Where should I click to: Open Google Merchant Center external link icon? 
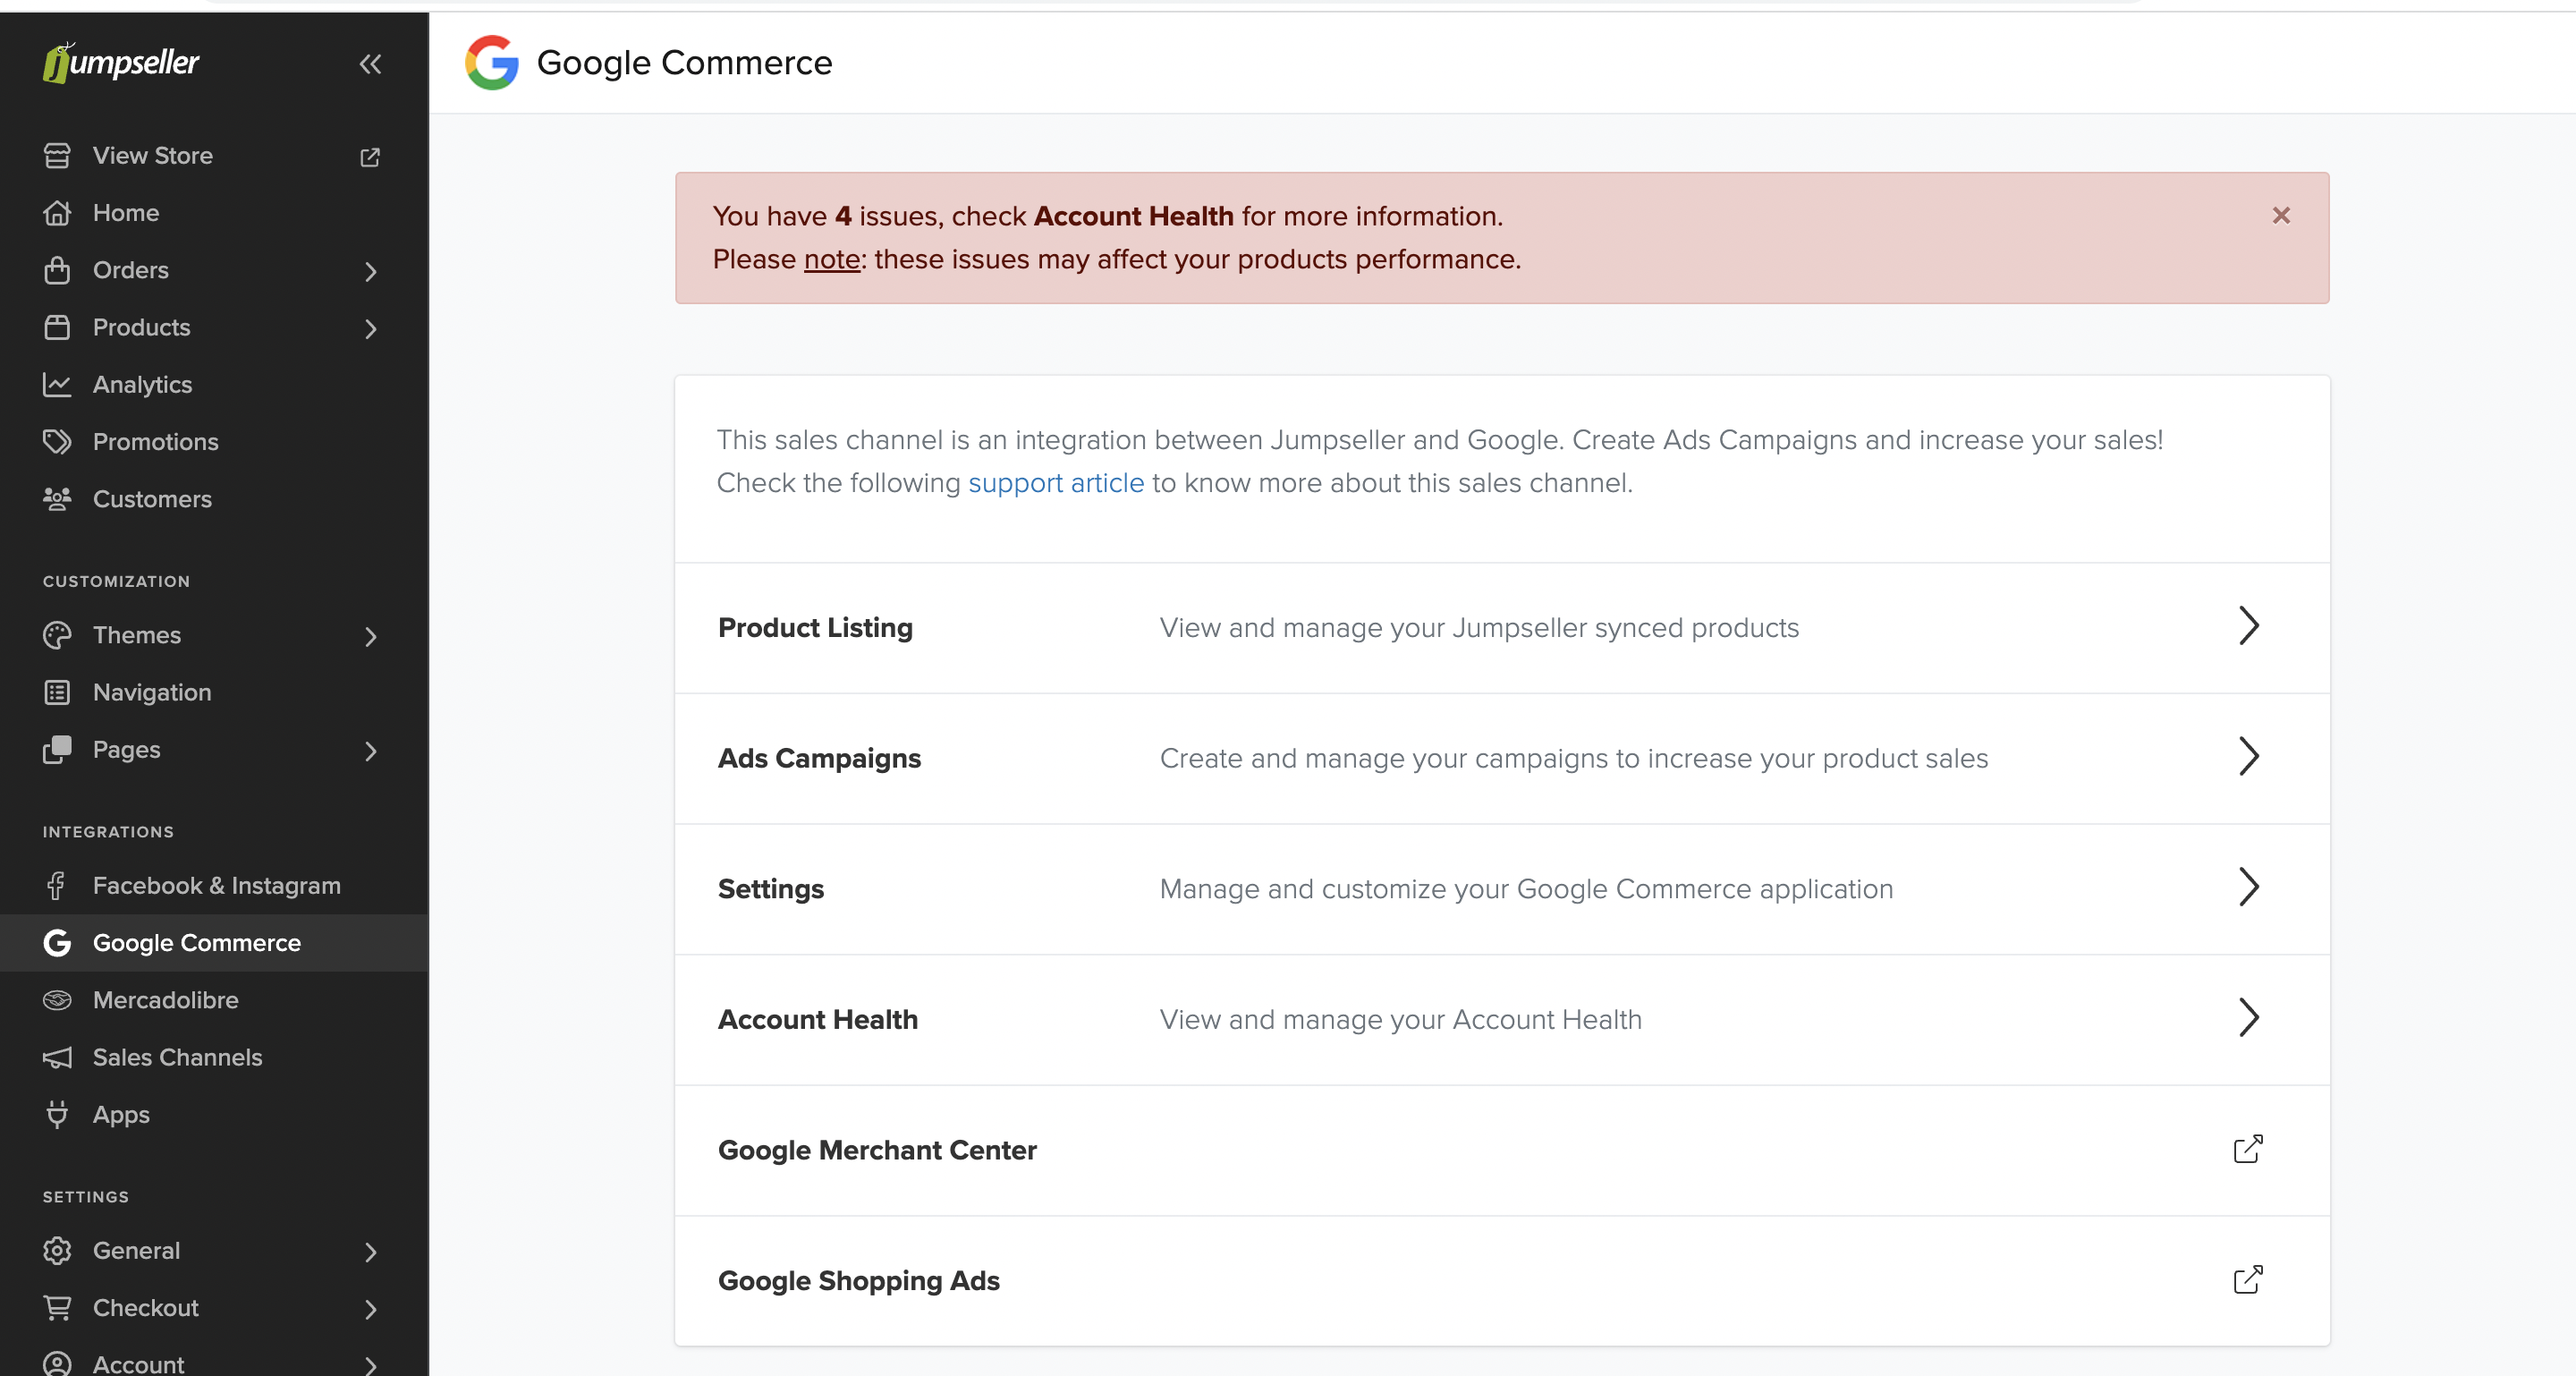[x=2247, y=1150]
